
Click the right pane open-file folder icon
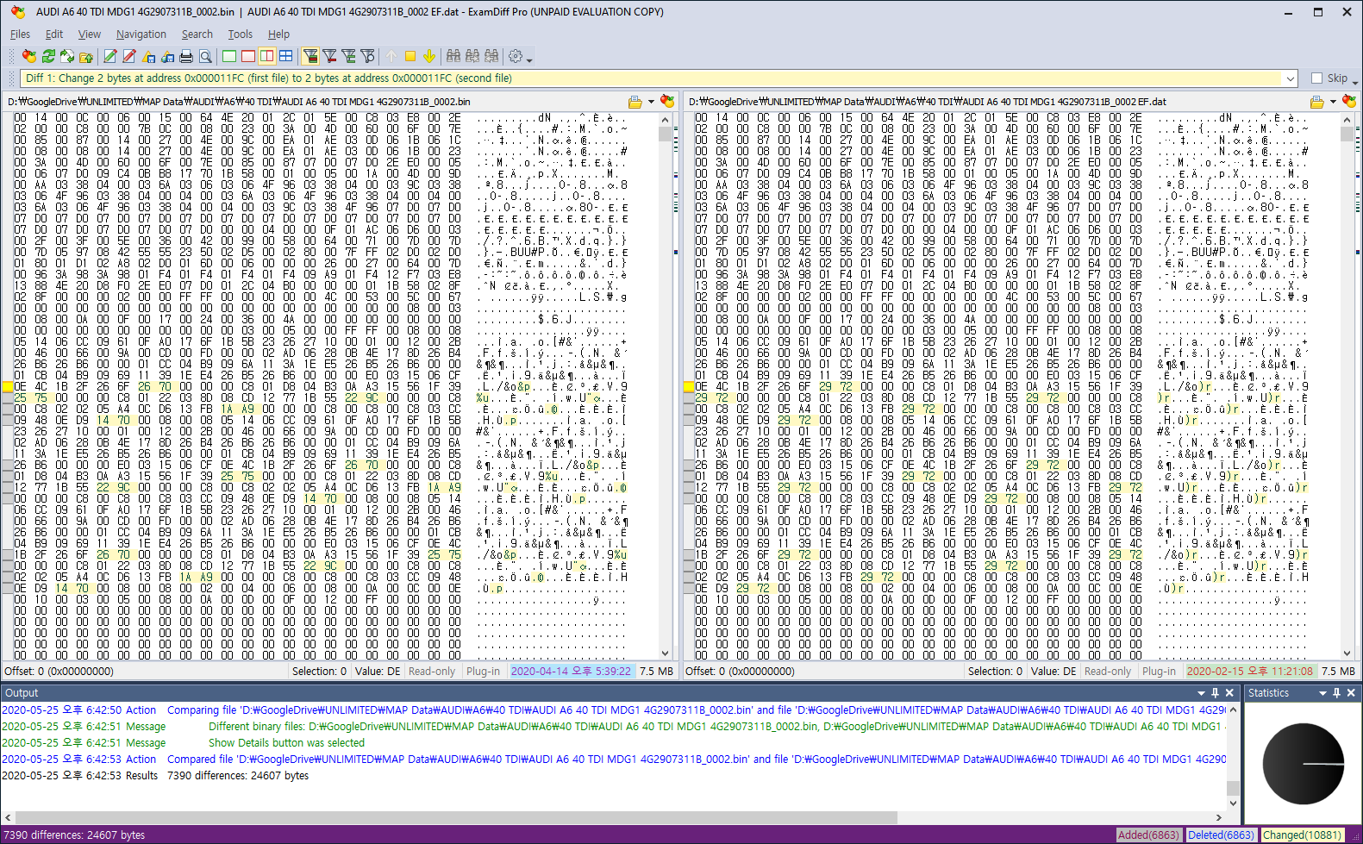tap(1317, 102)
